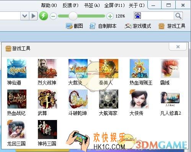The width and height of the screenshot is (191, 152).
Task: Click the green lightning speed-up icon
Action: tap(43, 16)
